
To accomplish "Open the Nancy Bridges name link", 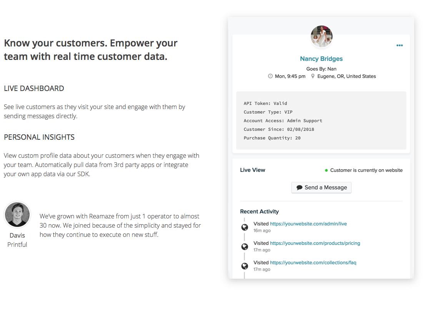I will [321, 59].
